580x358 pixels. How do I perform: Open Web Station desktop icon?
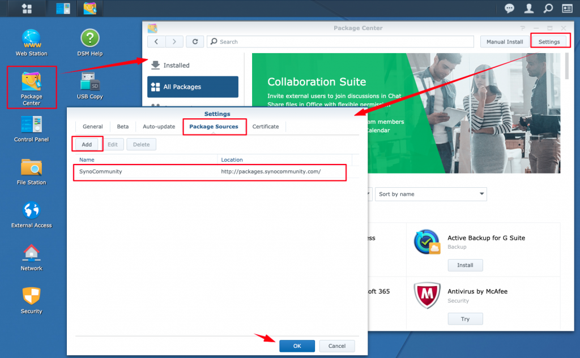click(32, 43)
